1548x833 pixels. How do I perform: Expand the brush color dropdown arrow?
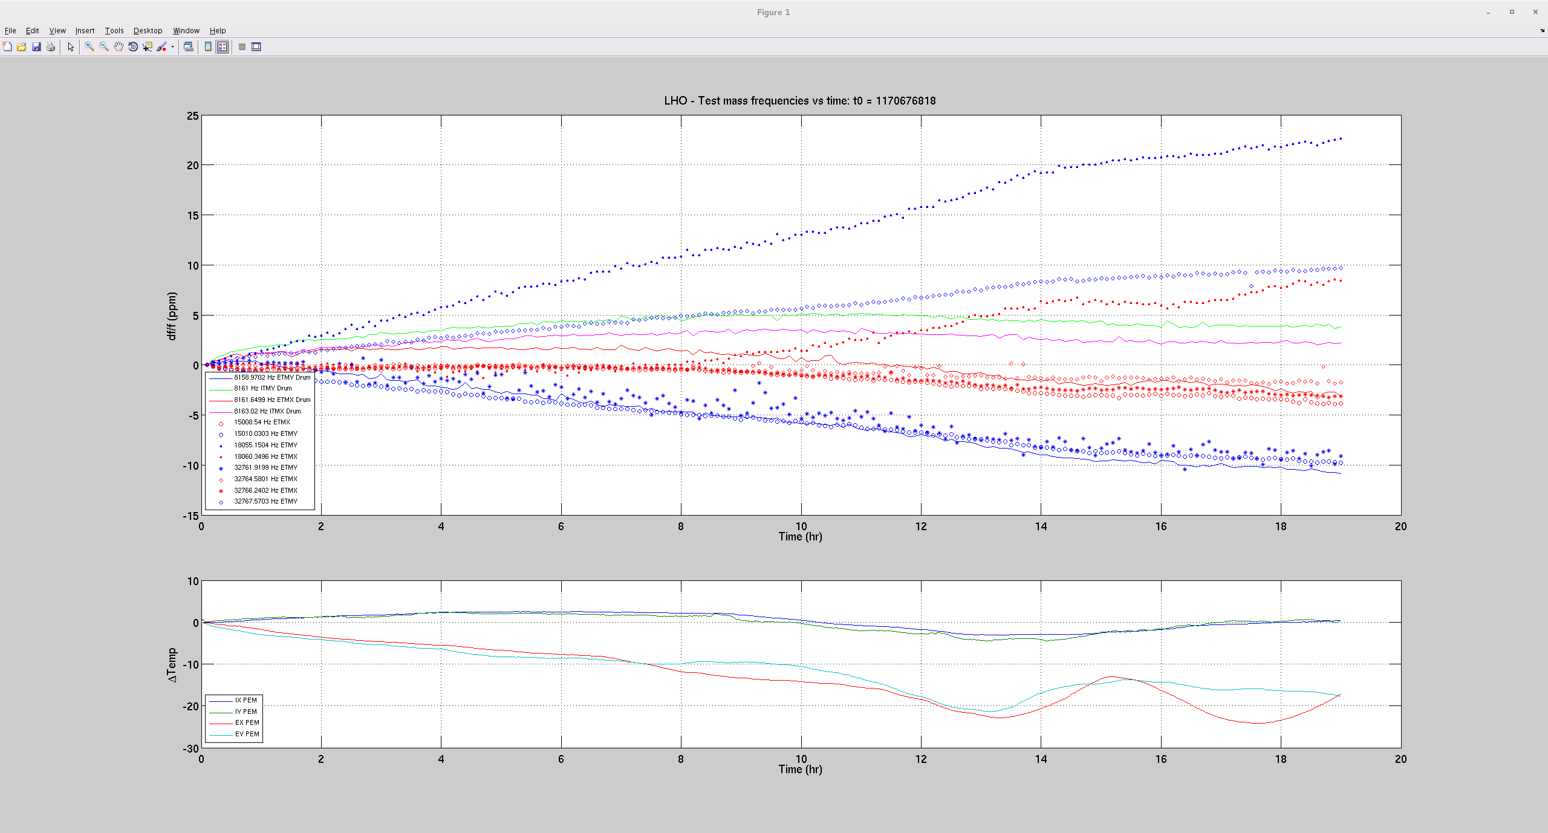(x=172, y=47)
